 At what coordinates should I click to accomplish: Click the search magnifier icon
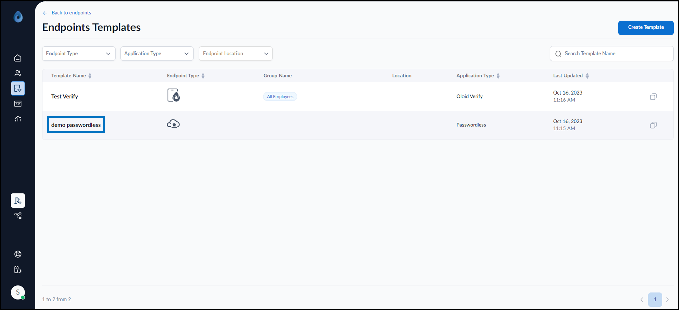(558, 54)
